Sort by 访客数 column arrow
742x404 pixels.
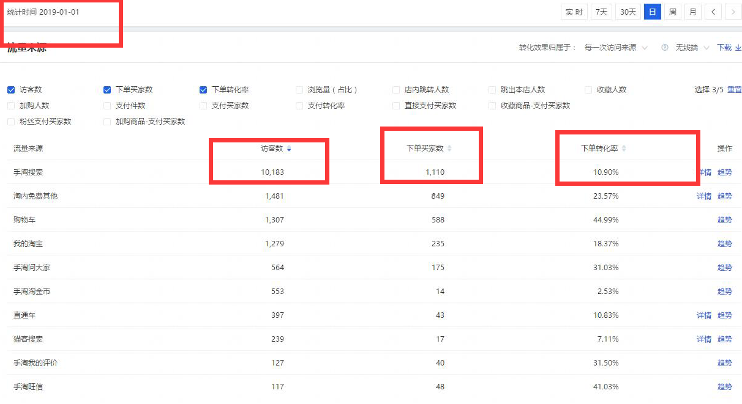click(289, 149)
